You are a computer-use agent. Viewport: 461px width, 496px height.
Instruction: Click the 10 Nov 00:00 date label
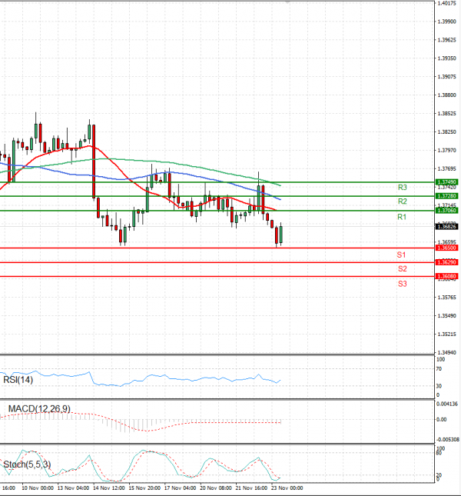click(38, 488)
